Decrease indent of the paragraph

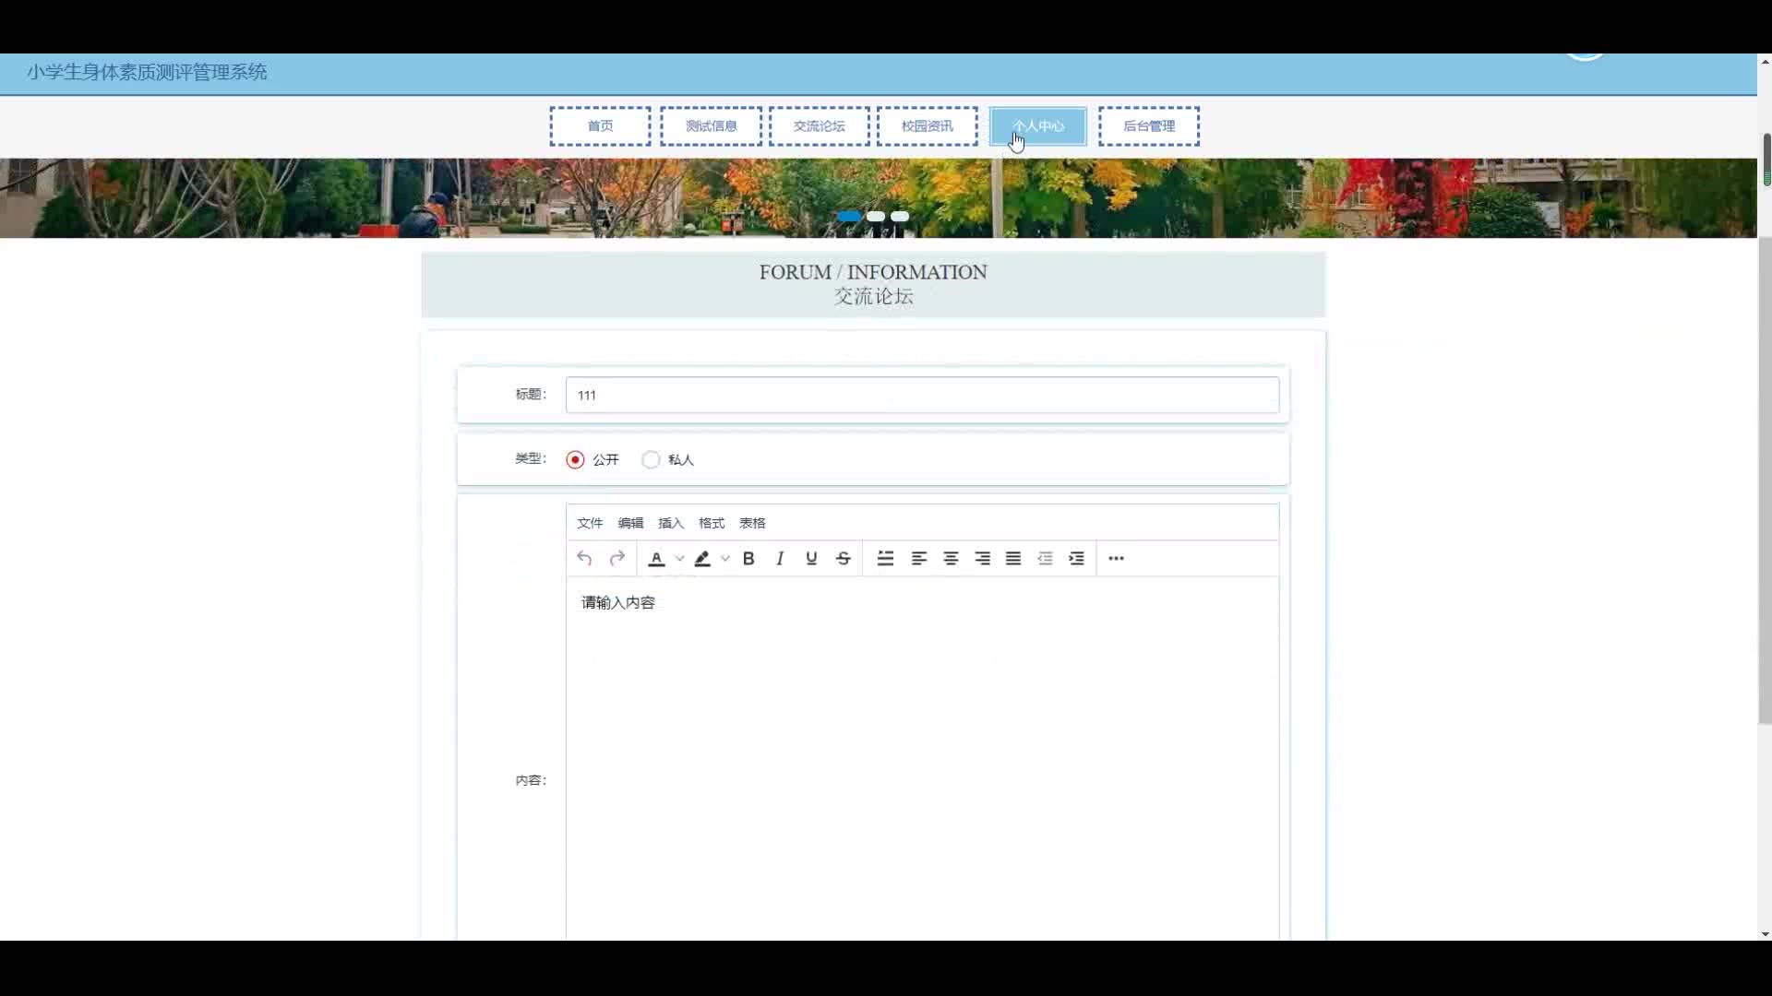tap(1045, 558)
